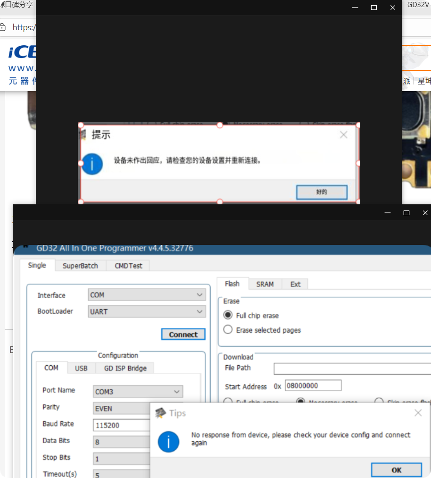Screen dimensions: 431x478
Task: Expand the BootLoader dropdown set to UART
Action: [147, 311]
